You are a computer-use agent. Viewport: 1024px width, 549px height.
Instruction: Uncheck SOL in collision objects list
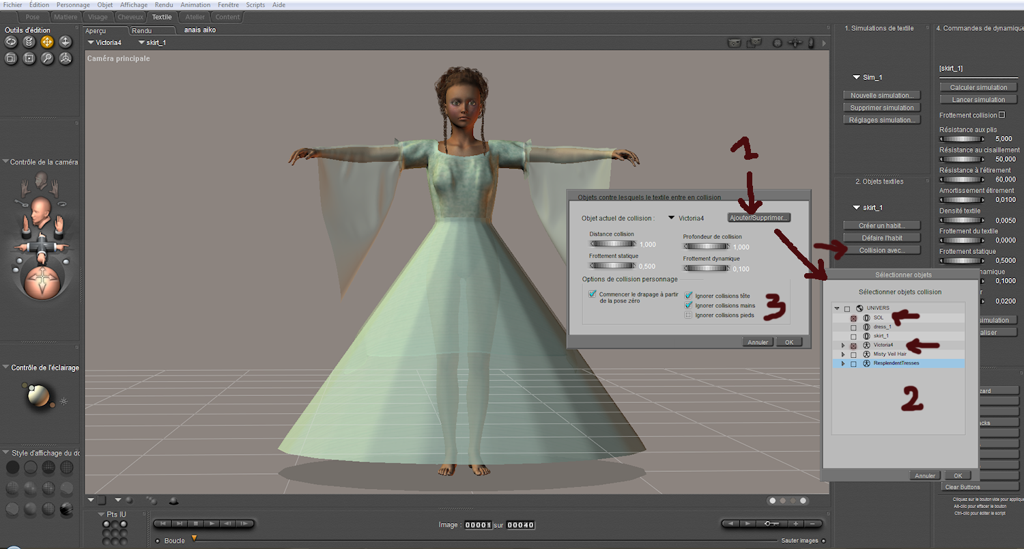tap(853, 318)
